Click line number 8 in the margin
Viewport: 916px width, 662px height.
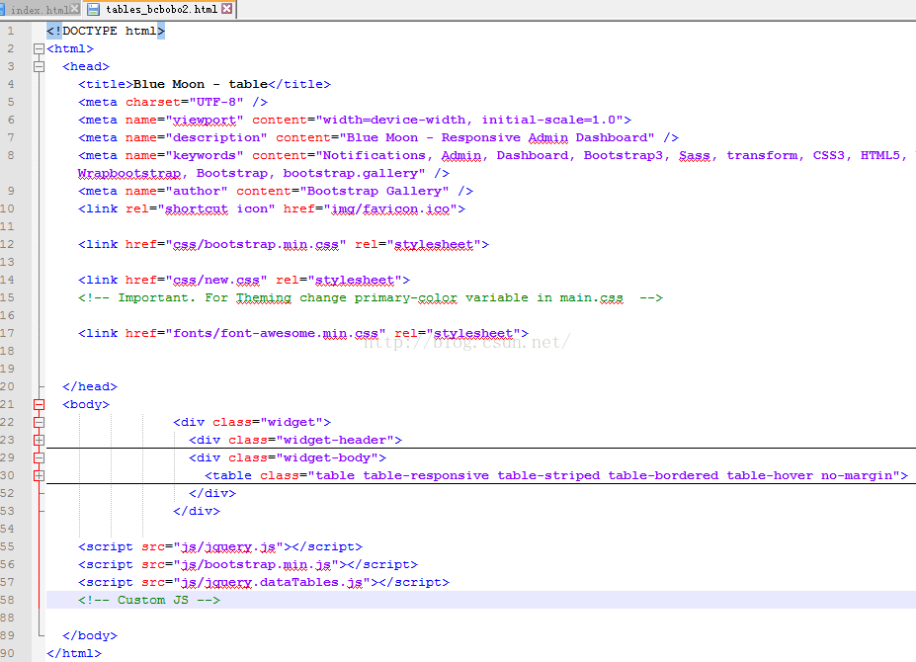(x=11, y=155)
